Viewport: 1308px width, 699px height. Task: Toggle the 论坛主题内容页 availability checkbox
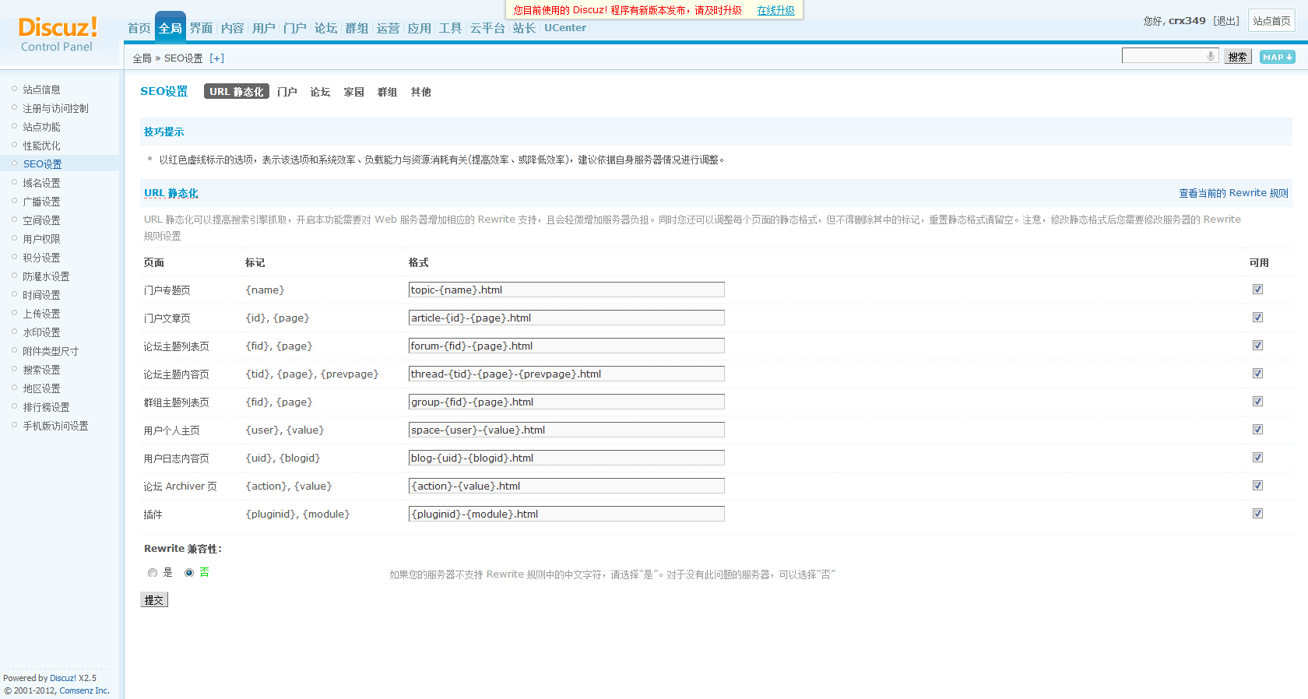click(1257, 374)
